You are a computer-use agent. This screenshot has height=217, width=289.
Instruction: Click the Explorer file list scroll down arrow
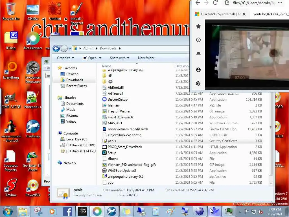click(x=271, y=183)
